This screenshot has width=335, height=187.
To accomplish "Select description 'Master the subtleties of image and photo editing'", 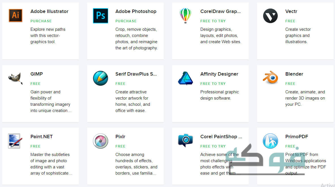I will (x=51, y=164).
